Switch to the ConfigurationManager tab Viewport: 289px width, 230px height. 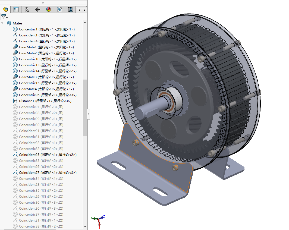pos(27,10)
